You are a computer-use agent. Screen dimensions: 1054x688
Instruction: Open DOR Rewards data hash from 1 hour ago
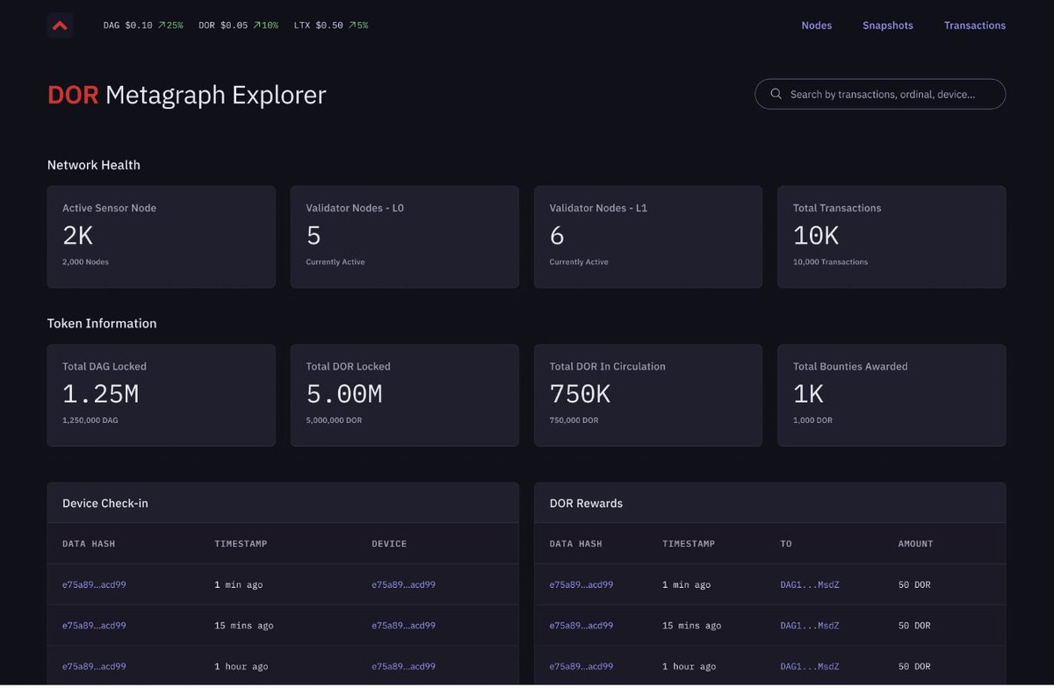pyautogui.click(x=581, y=667)
